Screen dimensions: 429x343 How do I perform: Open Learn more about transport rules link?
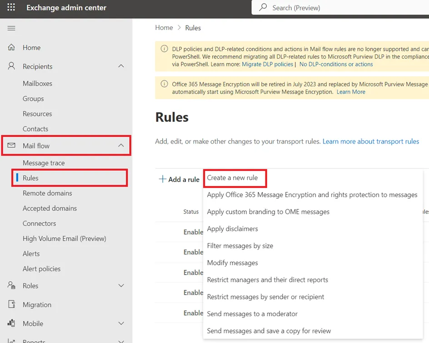tap(371, 141)
